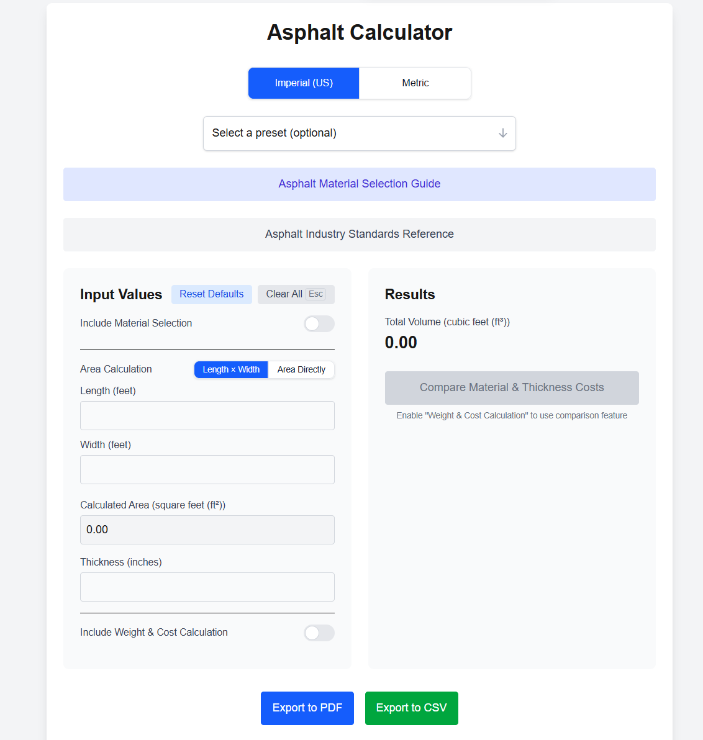Click Compare Material & Thickness Costs button
The height and width of the screenshot is (740, 703).
pyautogui.click(x=512, y=388)
